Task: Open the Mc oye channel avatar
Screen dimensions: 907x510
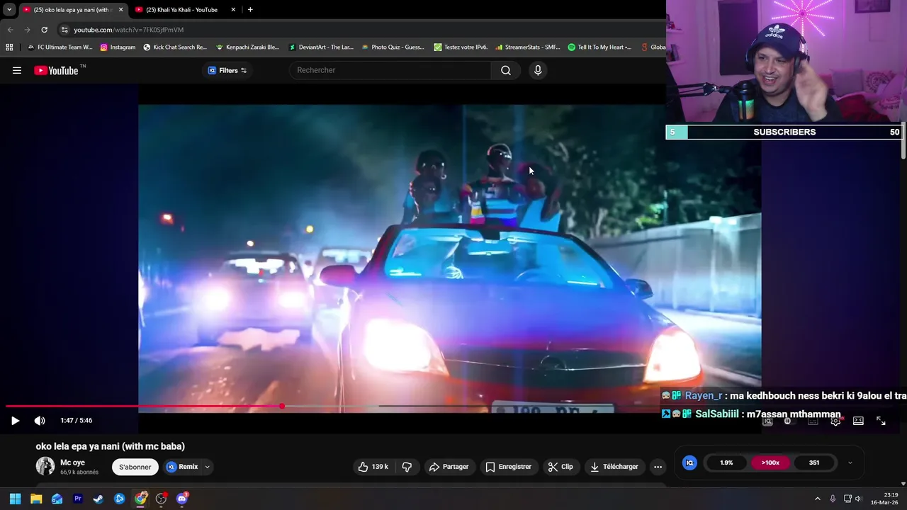Action: point(45,466)
